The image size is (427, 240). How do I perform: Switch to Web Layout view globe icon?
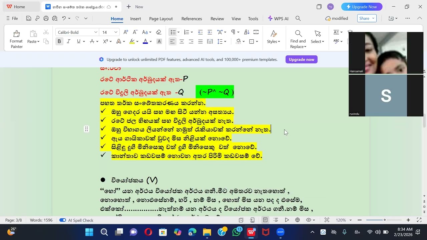[x=298, y=220]
